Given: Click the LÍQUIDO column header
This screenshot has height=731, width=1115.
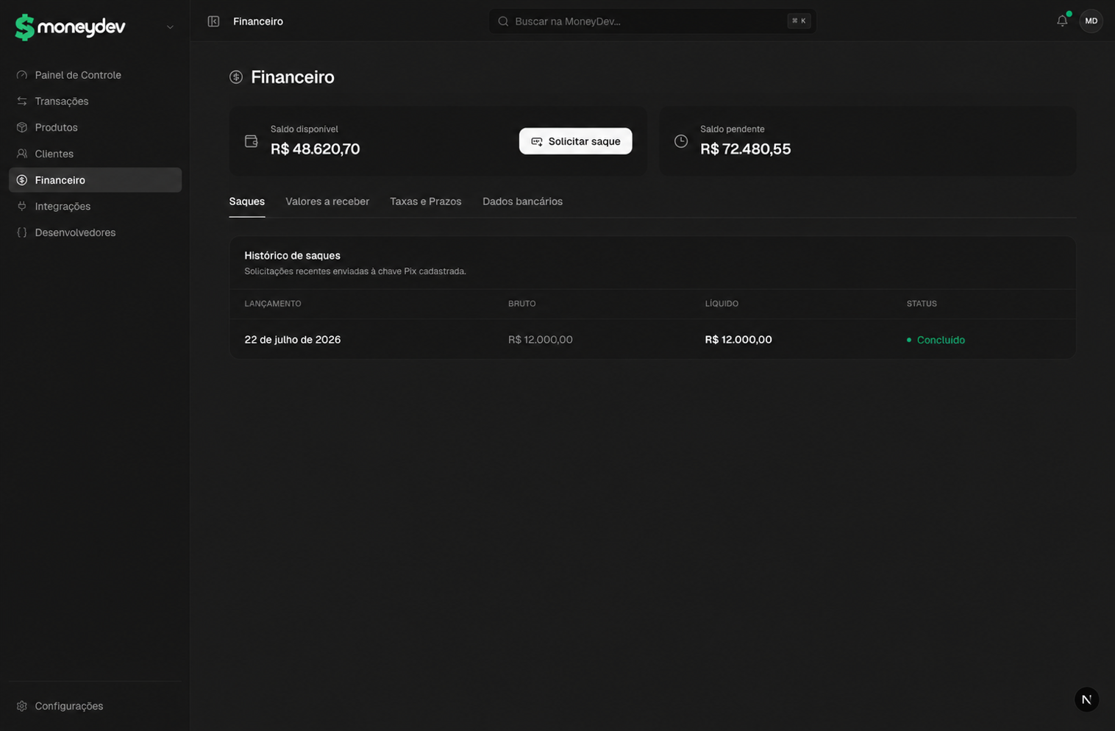Looking at the screenshot, I should (x=722, y=304).
